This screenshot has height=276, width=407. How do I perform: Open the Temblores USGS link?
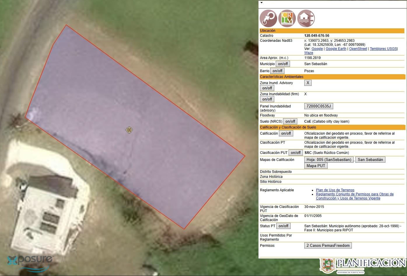(x=383, y=49)
